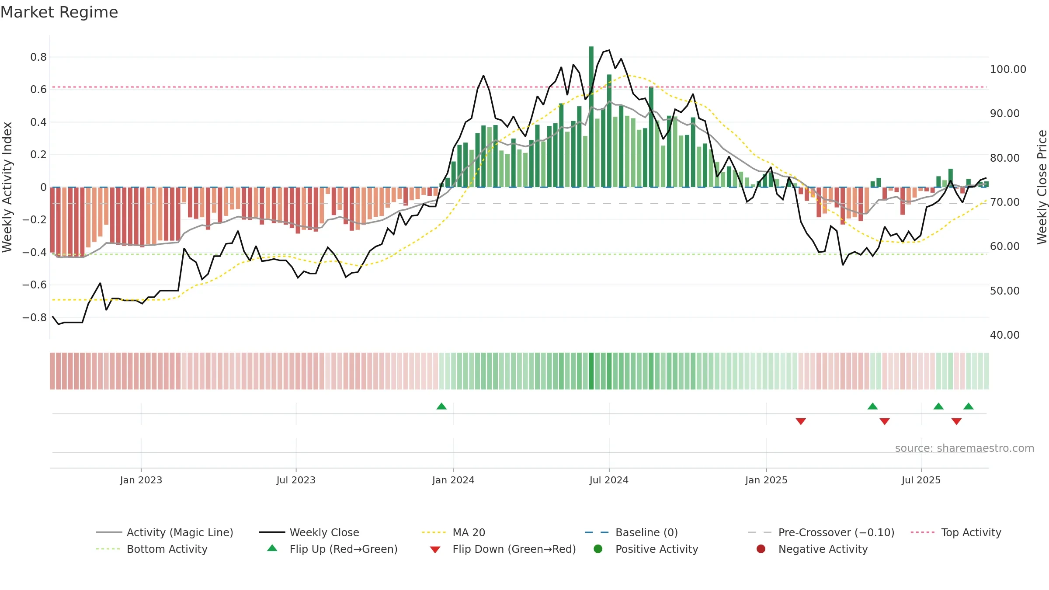
Task: Click the tallest green activity bar near Jul 2024
Action: (x=591, y=117)
